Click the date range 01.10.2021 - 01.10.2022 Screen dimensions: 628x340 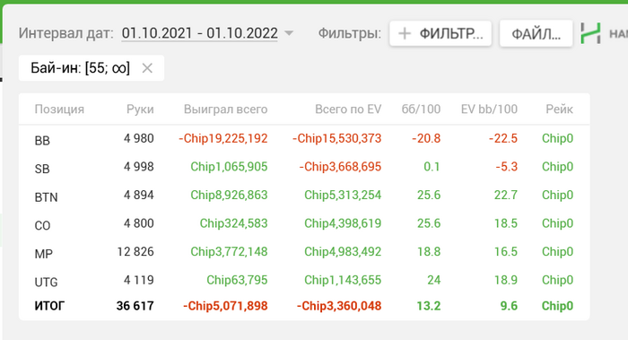200,33
